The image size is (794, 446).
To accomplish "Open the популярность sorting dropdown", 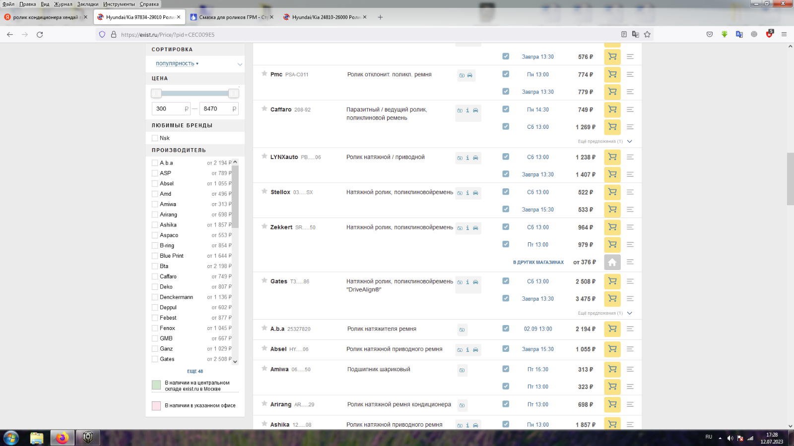I will (177, 64).
